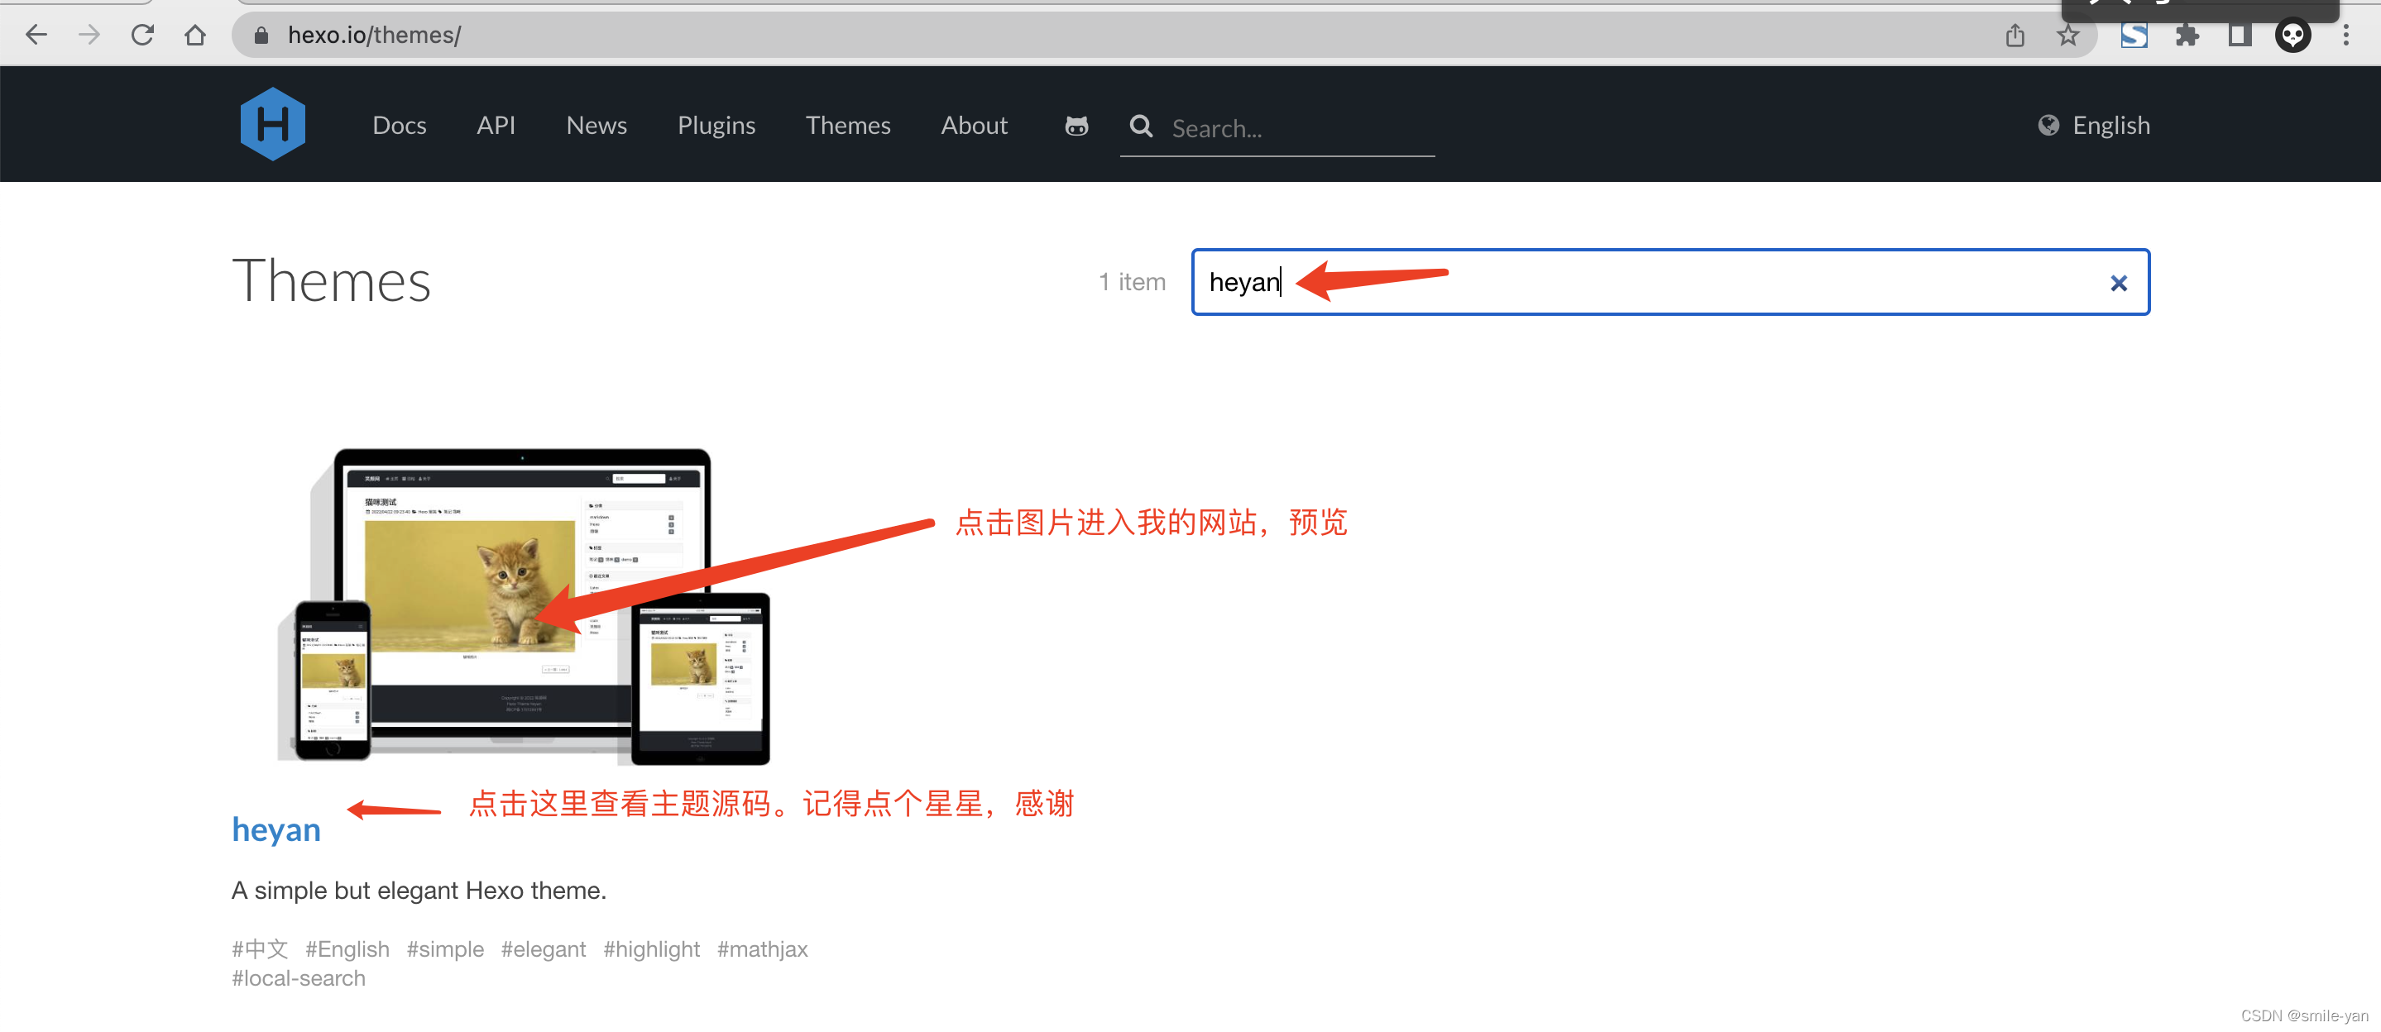Click the search magnifier icon in navbar

[1141, 127]
